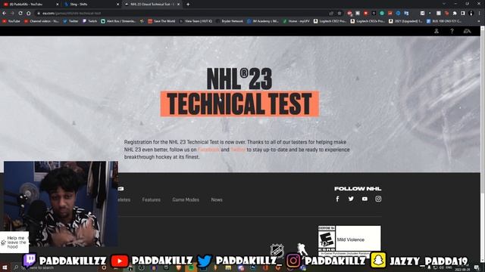Click the page vertical scrollbar
Screen dimensions: 485x272
(x=482, y=111)
